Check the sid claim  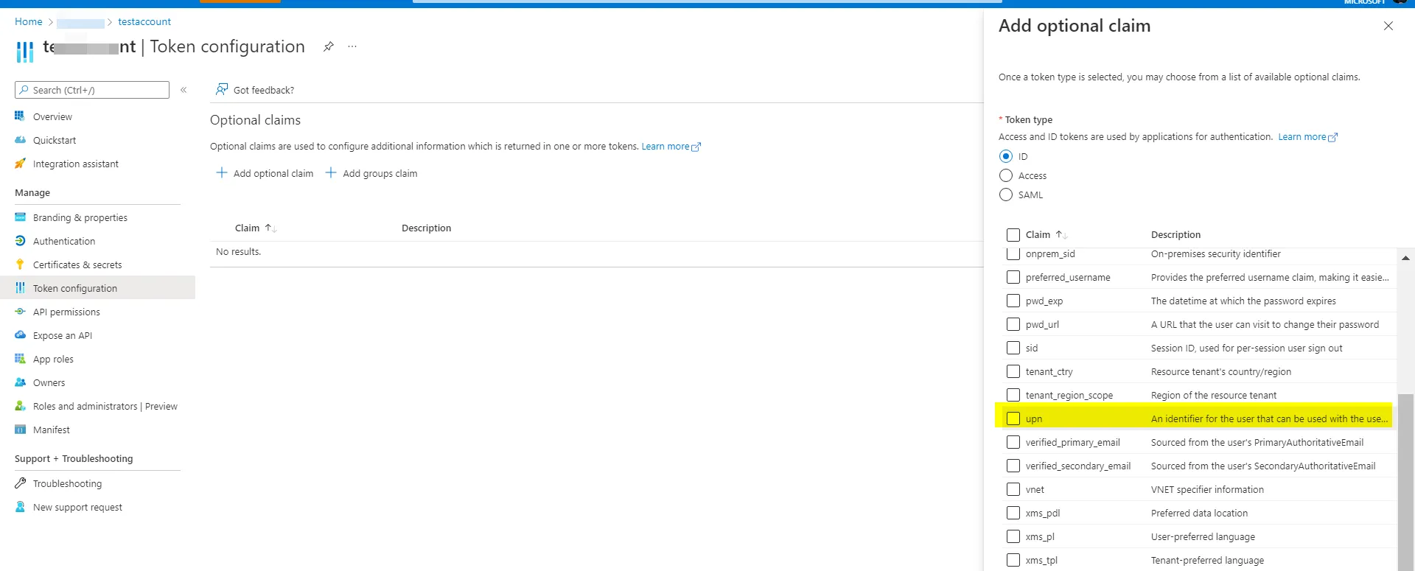pos(1013,348)
